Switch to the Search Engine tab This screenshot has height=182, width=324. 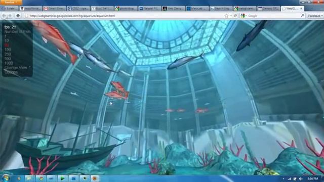(221, 9)
